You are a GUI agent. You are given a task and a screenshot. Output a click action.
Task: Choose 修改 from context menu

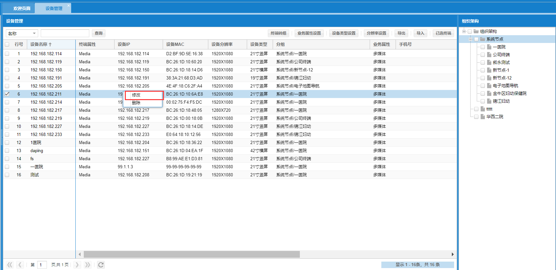(x=144, y=95)
